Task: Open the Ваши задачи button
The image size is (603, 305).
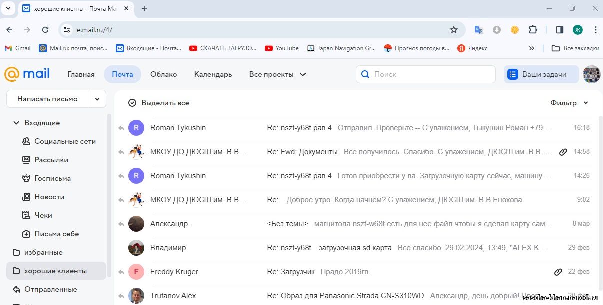Action: (x=541, y=74)
